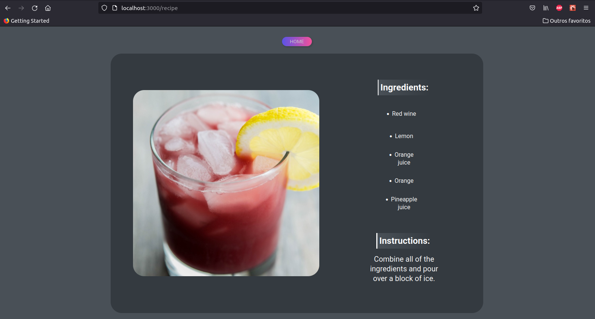Click the sangria drink photo
Viewport: 595px width, 319px height.
226,183
